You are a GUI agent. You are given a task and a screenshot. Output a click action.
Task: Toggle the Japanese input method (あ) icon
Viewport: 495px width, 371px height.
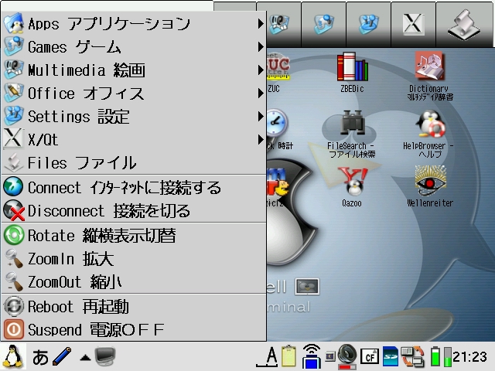[40, 356]
